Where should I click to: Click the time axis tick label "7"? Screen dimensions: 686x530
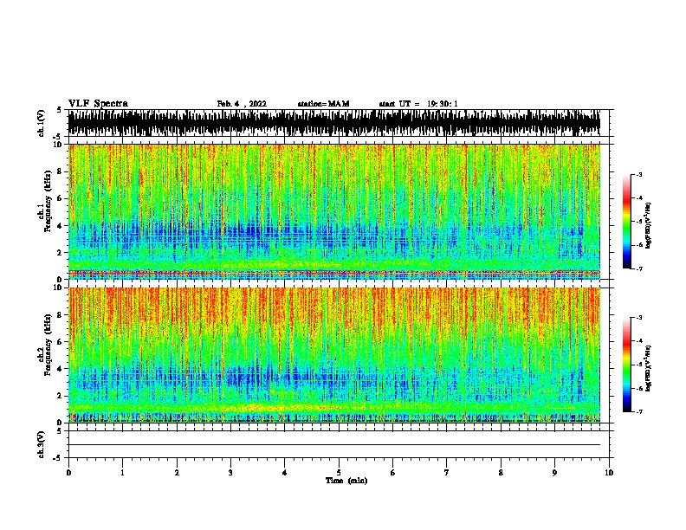click(x=447, y=473)
